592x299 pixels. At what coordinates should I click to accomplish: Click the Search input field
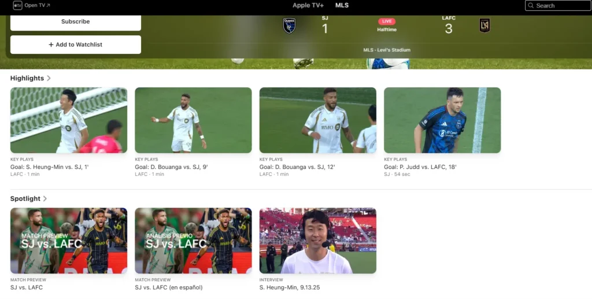(558, 6)
